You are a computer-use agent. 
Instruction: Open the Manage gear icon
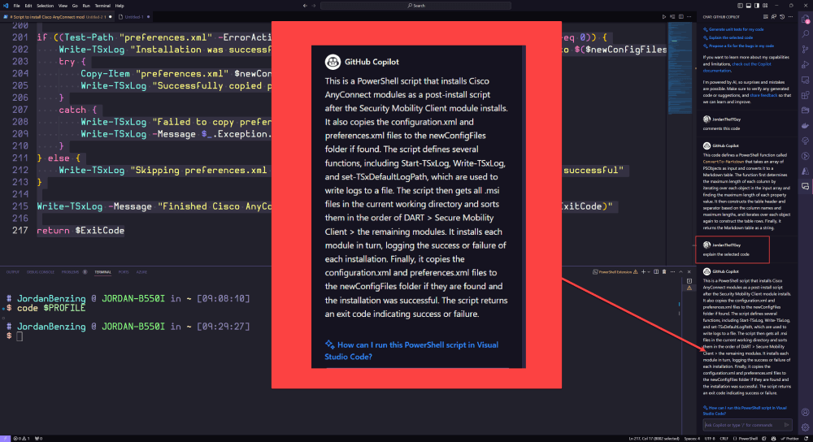click(805, 427)
